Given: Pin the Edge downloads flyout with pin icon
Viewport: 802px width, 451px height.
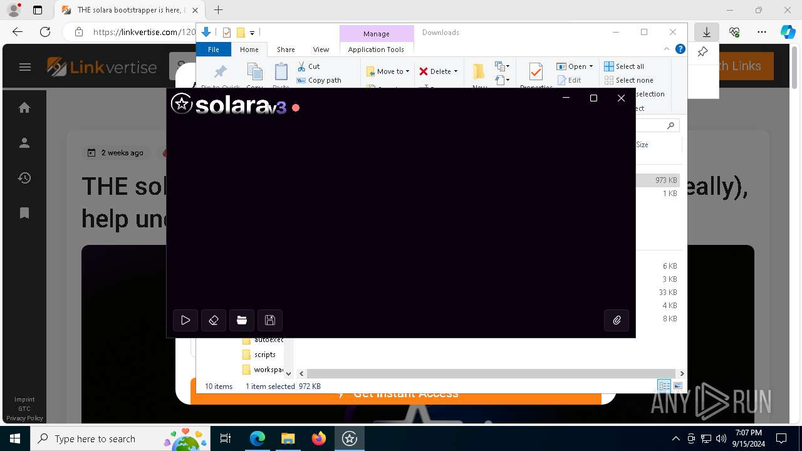Looking at the screenshot, I should click(x=702, y=52).
